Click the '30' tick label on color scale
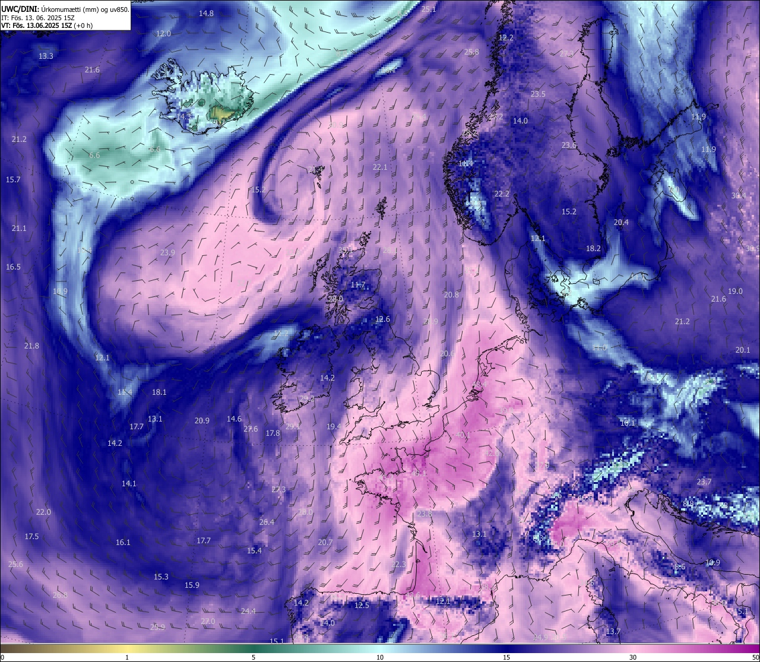Screen dimensions: 760x662 pos(633,657)
